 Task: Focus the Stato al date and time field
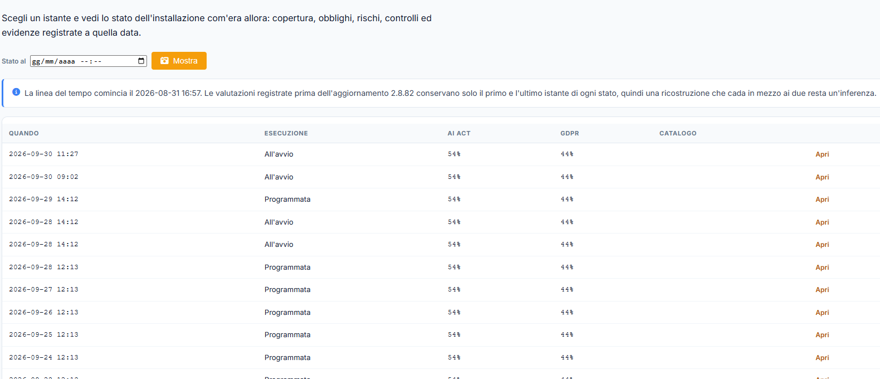pyautogui.click(x=88, y=61)
